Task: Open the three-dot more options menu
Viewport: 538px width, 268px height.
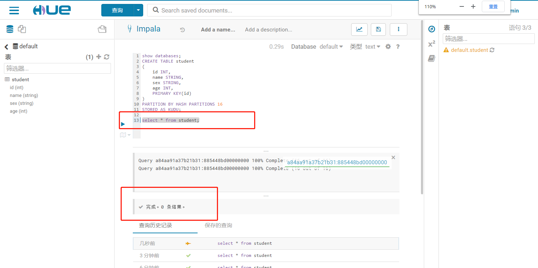Action: click(398, 29)
